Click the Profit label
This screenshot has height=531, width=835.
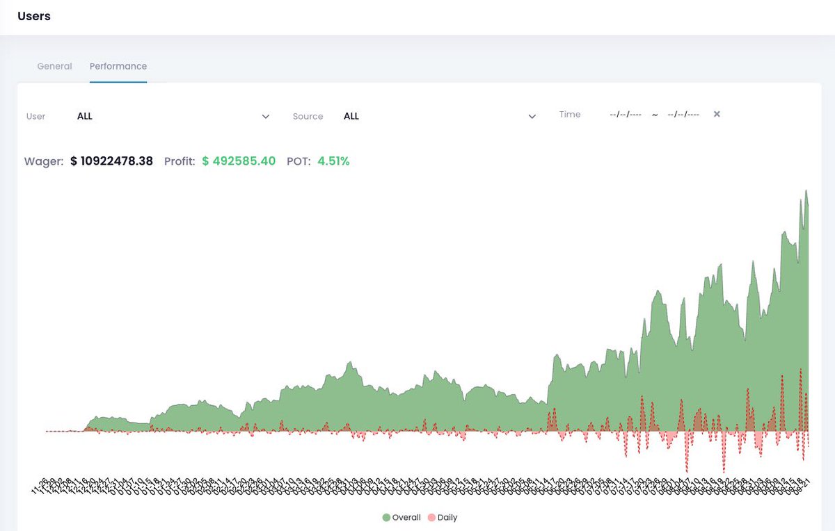pyautogui.click(x=180, y=161)
